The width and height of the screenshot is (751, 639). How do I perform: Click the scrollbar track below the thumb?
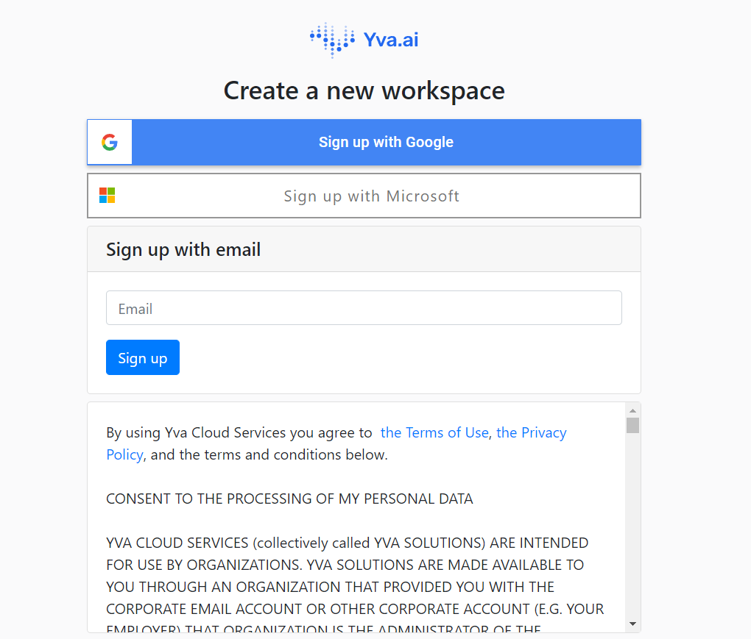pyautogui.click(x=632, y=526)
